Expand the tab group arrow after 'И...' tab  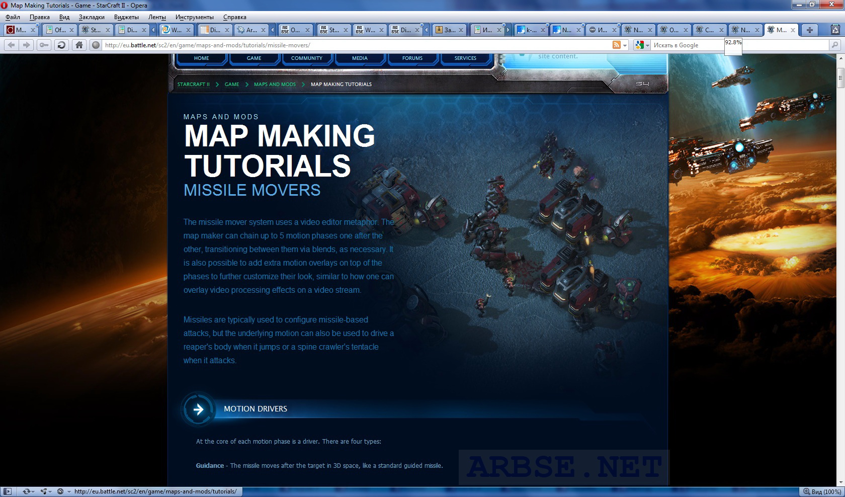[x=508, y=30]
